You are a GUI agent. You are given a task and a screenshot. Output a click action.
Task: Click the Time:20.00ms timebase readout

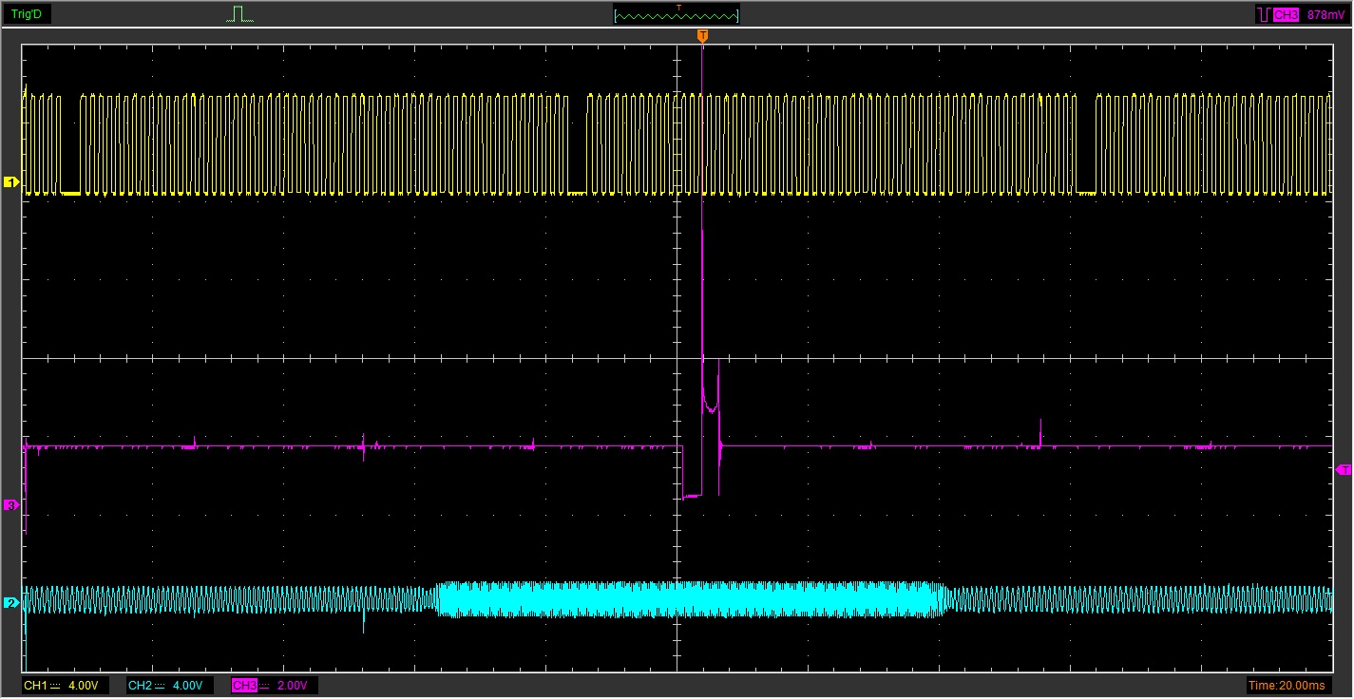pyautogui.click(x=1287, y=685)
